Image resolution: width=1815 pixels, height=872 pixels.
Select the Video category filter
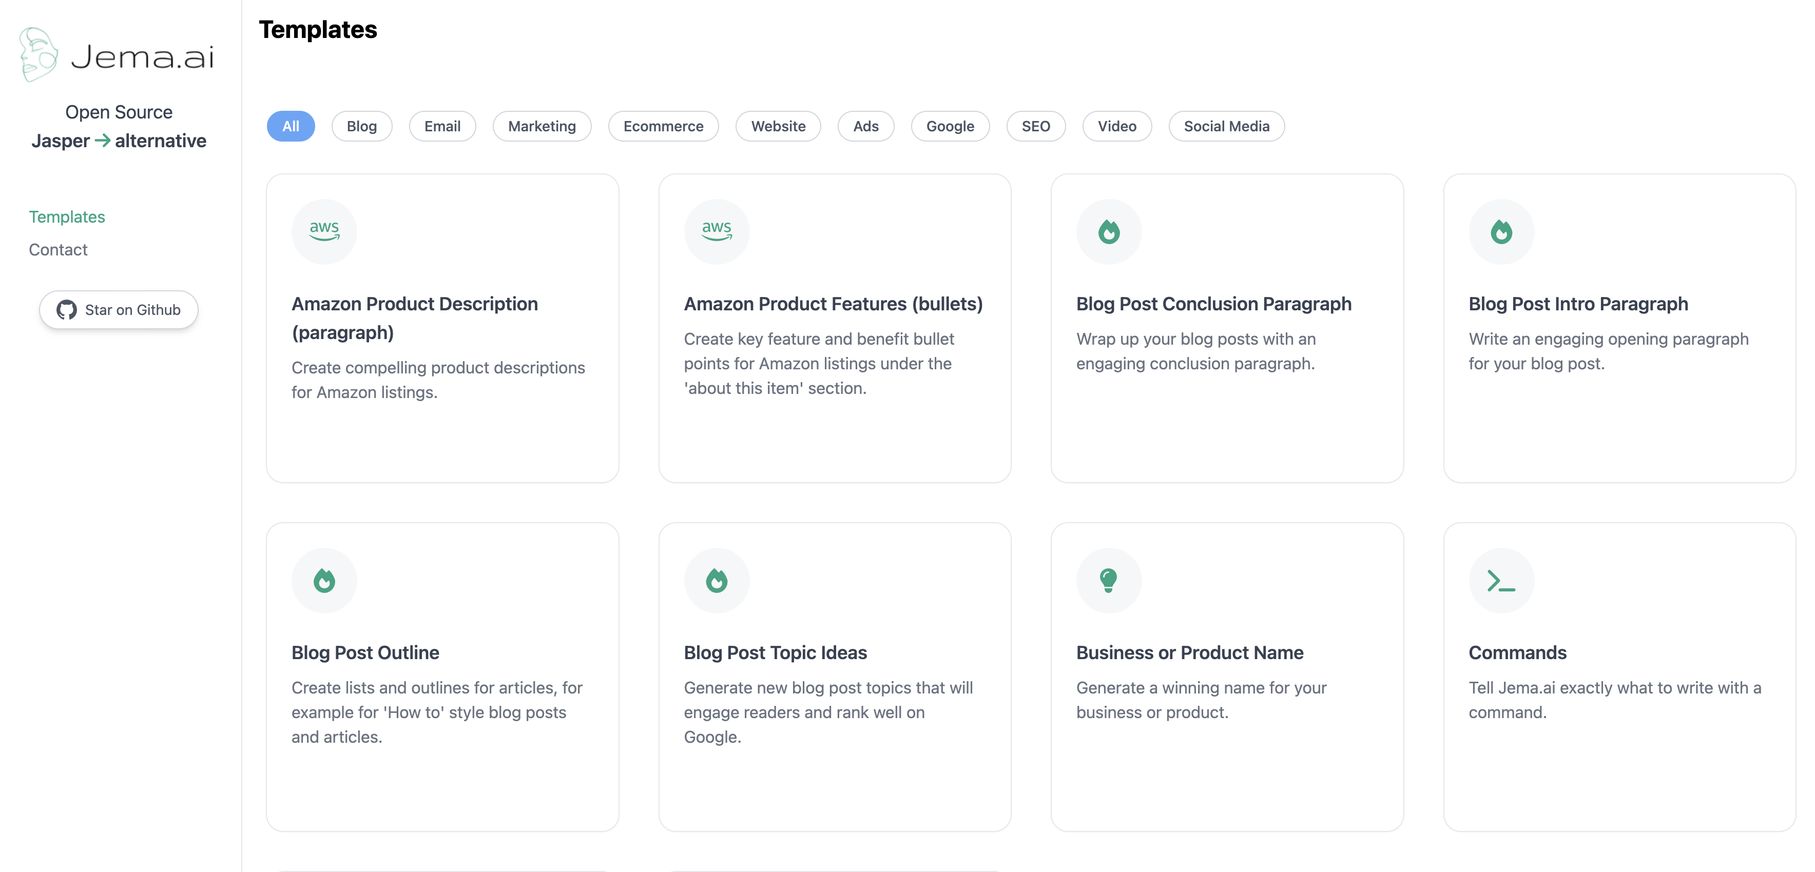coord(1116,126)
